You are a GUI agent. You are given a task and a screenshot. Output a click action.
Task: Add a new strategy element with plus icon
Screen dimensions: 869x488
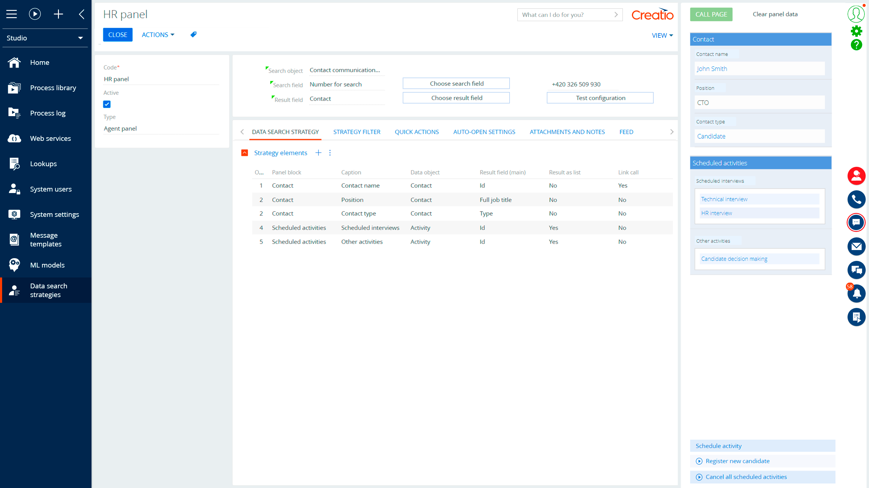click(318, 153)
